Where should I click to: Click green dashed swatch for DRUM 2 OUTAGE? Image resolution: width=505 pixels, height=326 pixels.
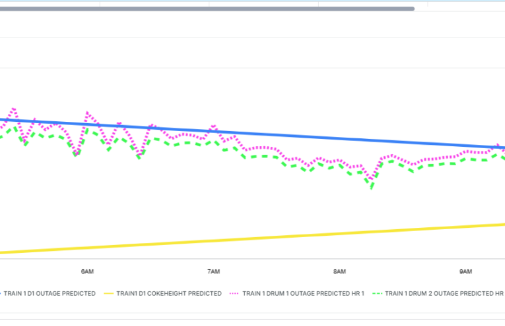tap(377, 294)
